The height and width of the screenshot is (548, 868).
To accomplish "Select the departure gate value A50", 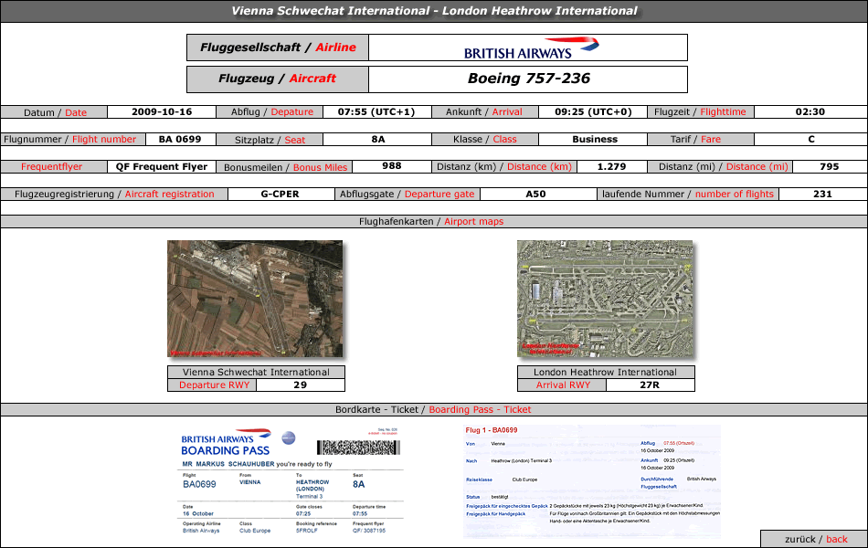I will pyautogui.click(x=535, y=195).
